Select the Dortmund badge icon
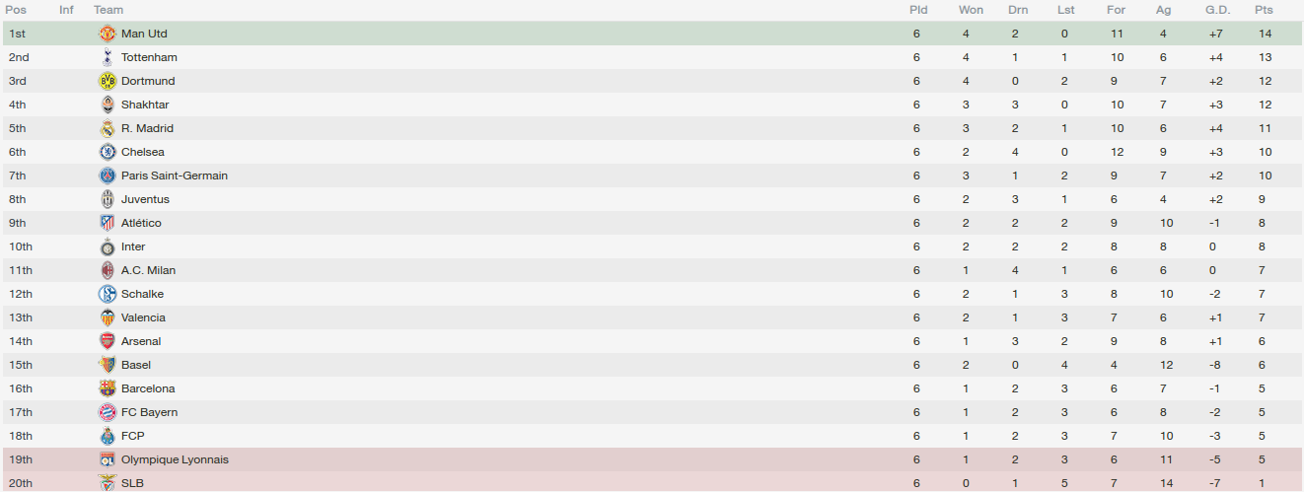 [x=108, y=81]
